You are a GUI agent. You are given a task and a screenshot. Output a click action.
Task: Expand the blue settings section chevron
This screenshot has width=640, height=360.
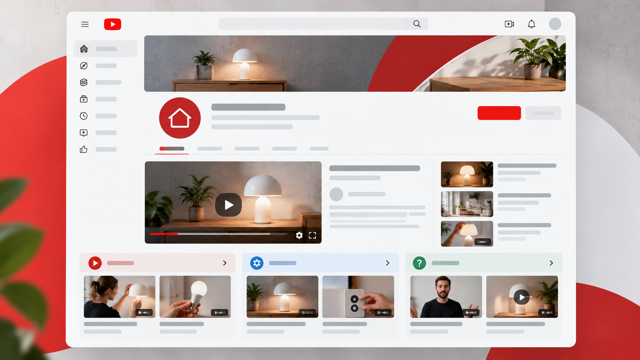(x=387, y=263)
